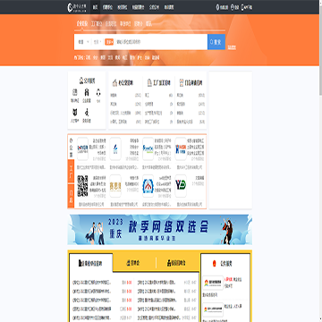Click the phone app icon in the top-right header
The height and width of the screenshot is (322, 322).
pos(242,7)
